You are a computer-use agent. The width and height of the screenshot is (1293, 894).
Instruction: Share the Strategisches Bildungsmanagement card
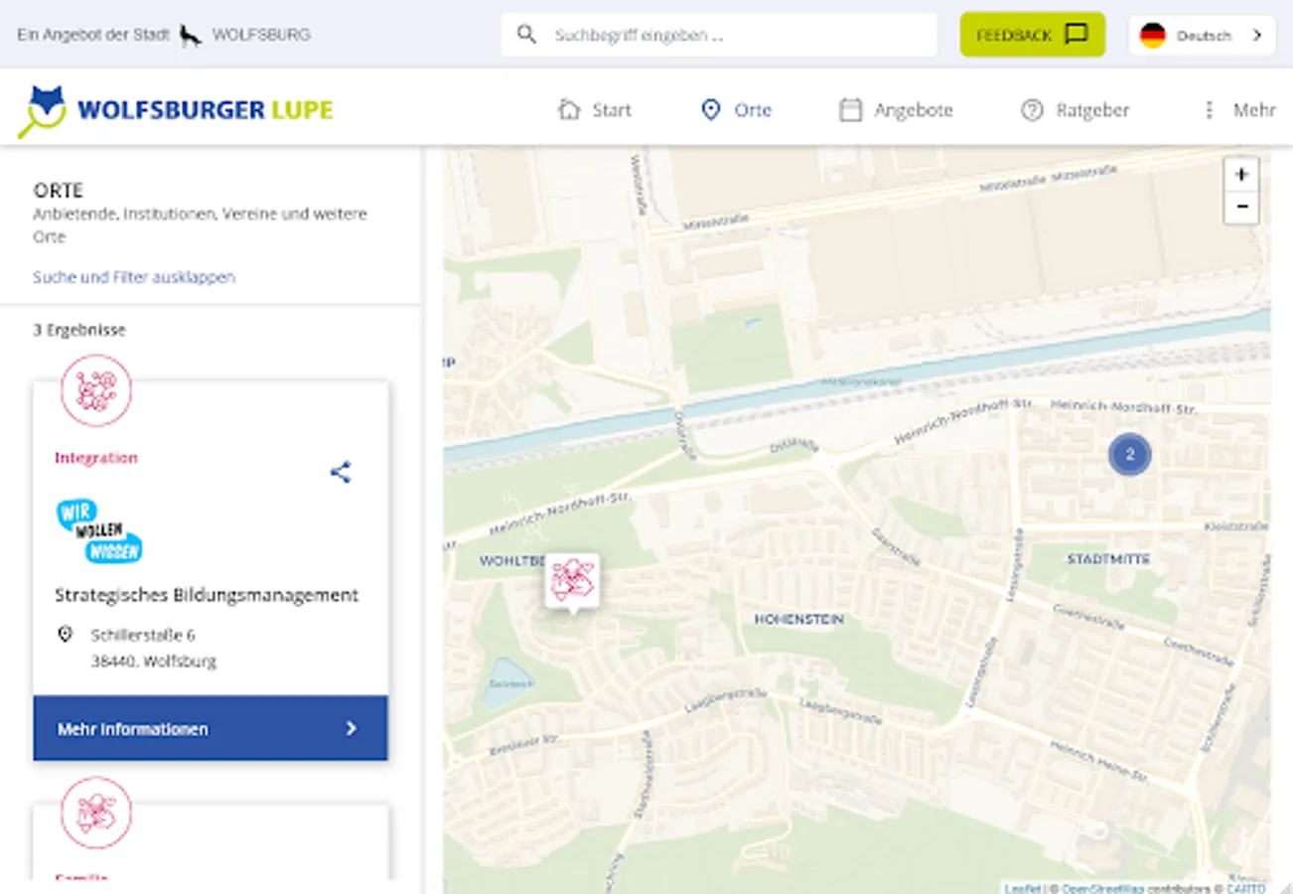pos(341,472)
